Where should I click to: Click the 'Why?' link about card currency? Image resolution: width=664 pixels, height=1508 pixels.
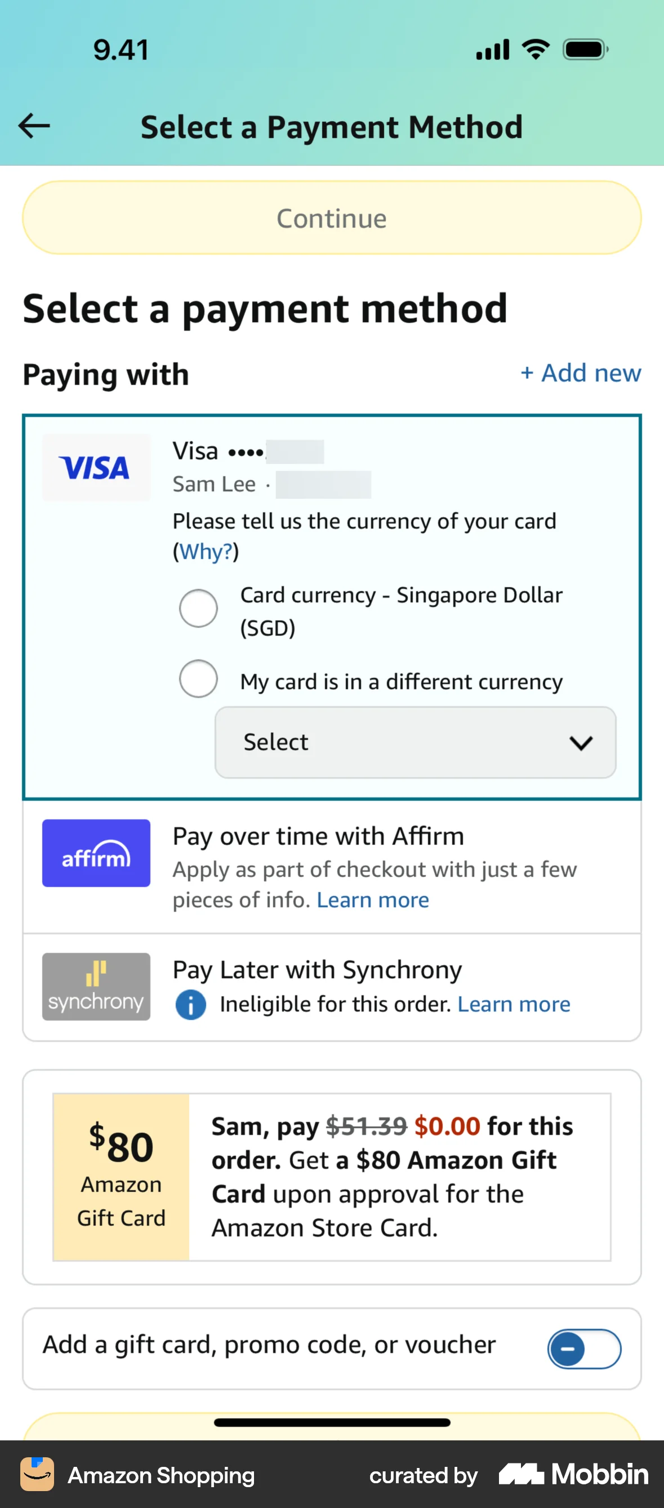tap(206, 551)
